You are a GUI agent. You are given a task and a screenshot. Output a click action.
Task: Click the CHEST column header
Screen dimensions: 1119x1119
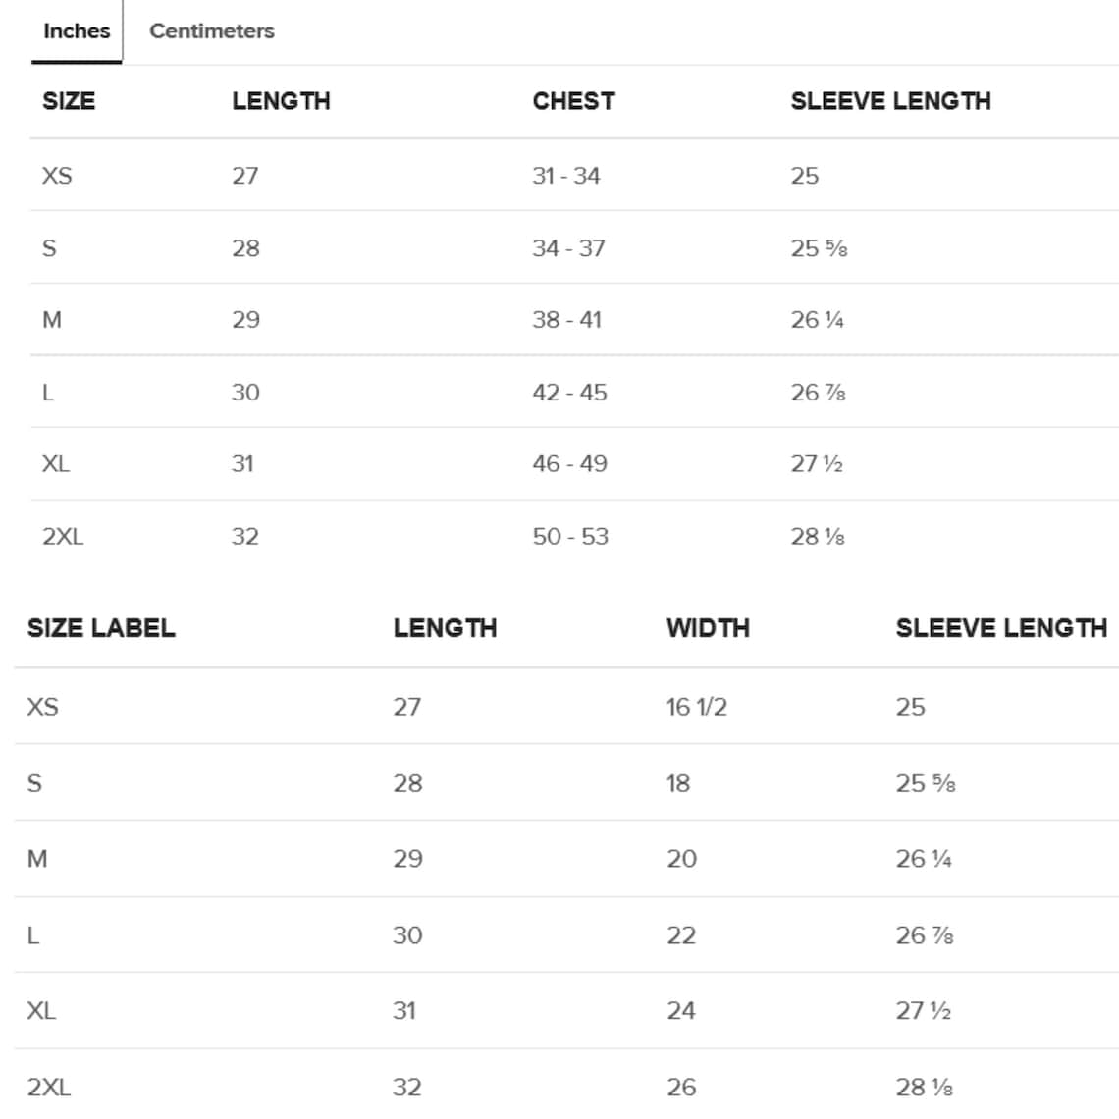tap(574, 101)
